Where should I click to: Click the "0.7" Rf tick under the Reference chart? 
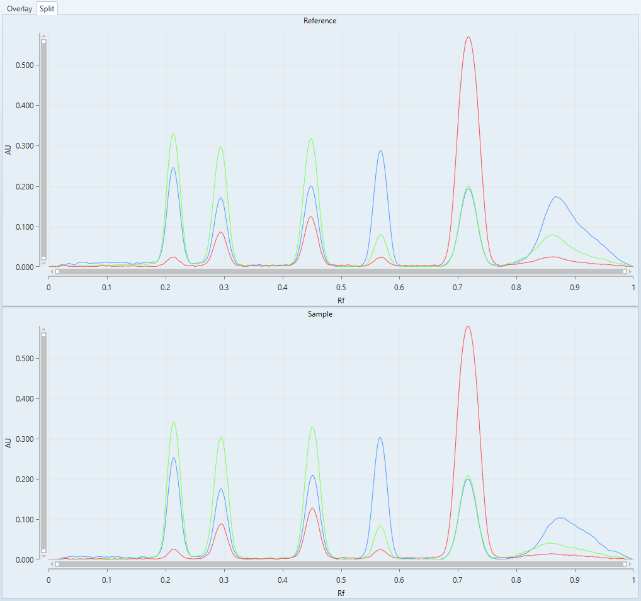pyautogui.click(x=457, y=287)
